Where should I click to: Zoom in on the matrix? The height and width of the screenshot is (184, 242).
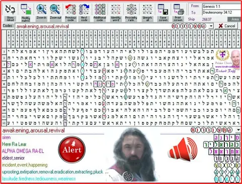[x=41, y=12]
